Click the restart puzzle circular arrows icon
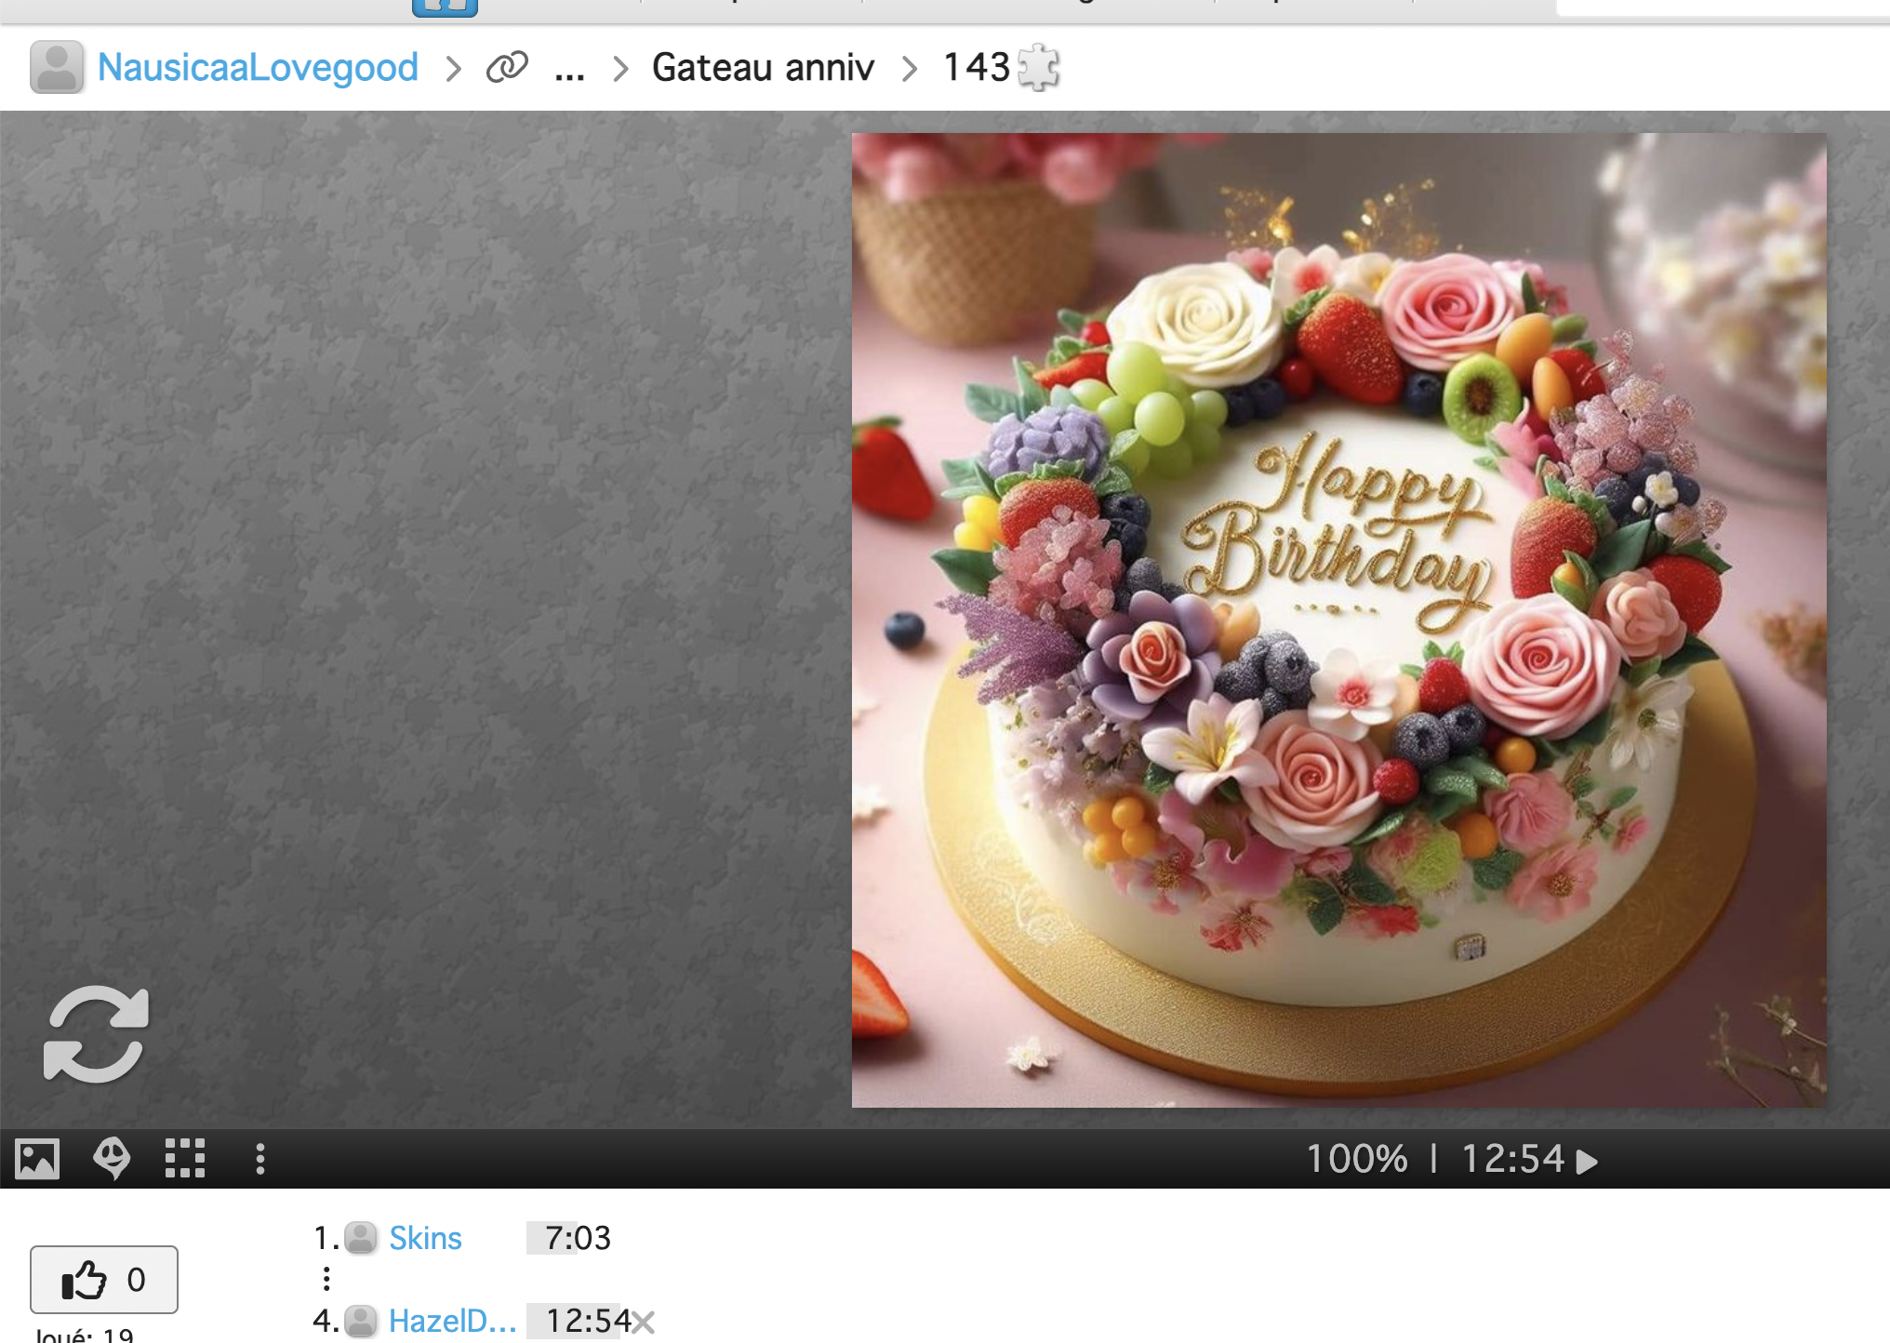The width and height of the screenshot is (1890, 1343). tap(96, 1034)
